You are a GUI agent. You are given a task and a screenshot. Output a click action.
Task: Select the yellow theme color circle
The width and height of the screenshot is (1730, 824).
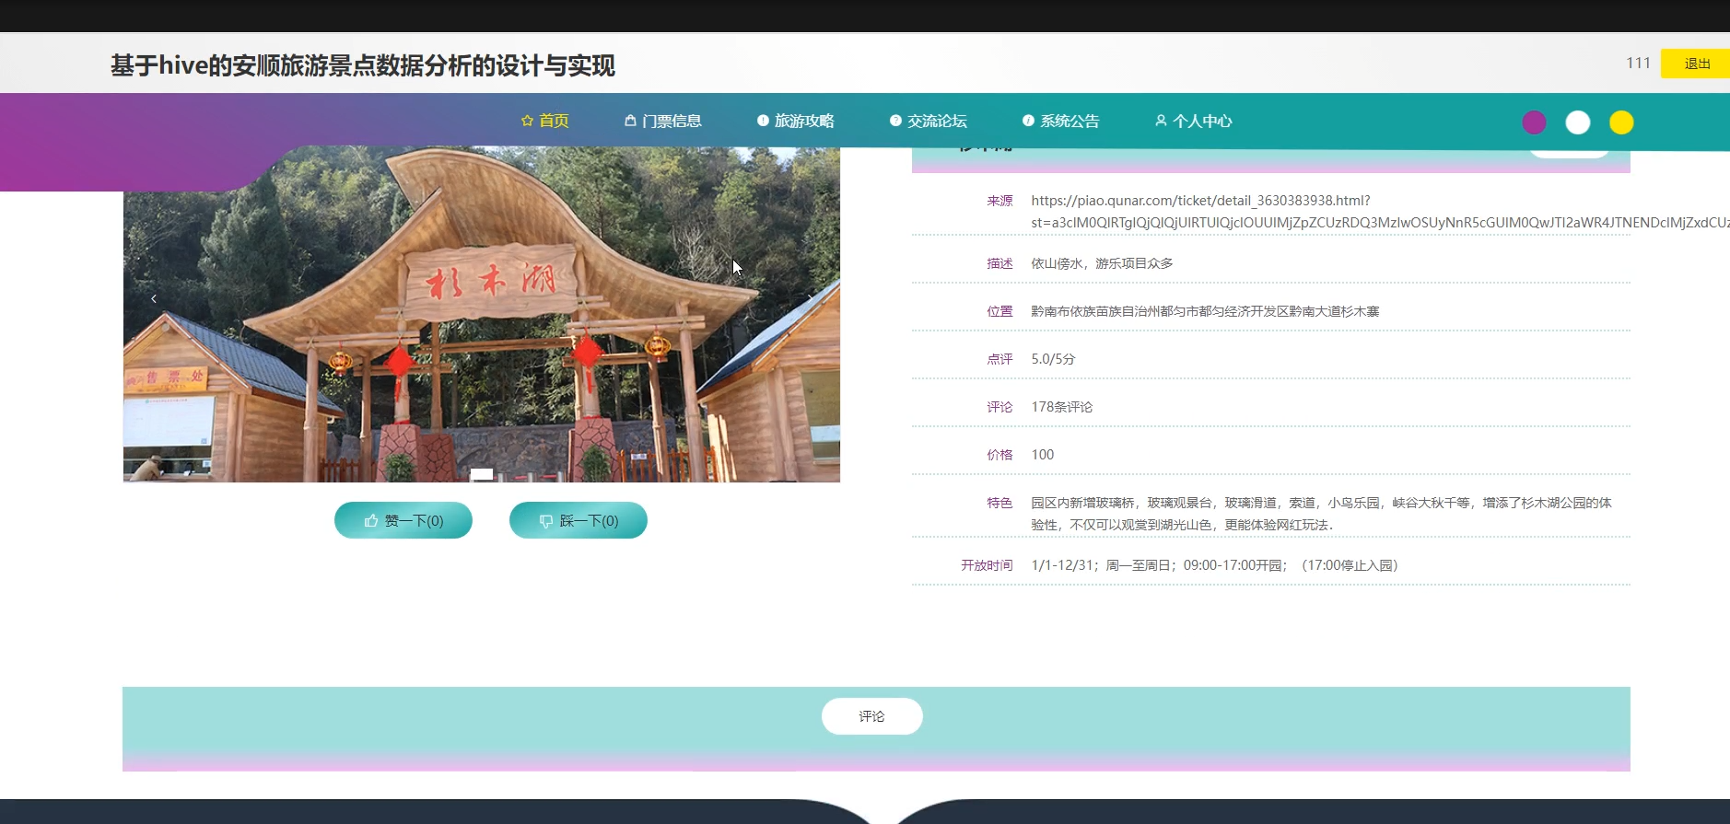pos(1621,122)
